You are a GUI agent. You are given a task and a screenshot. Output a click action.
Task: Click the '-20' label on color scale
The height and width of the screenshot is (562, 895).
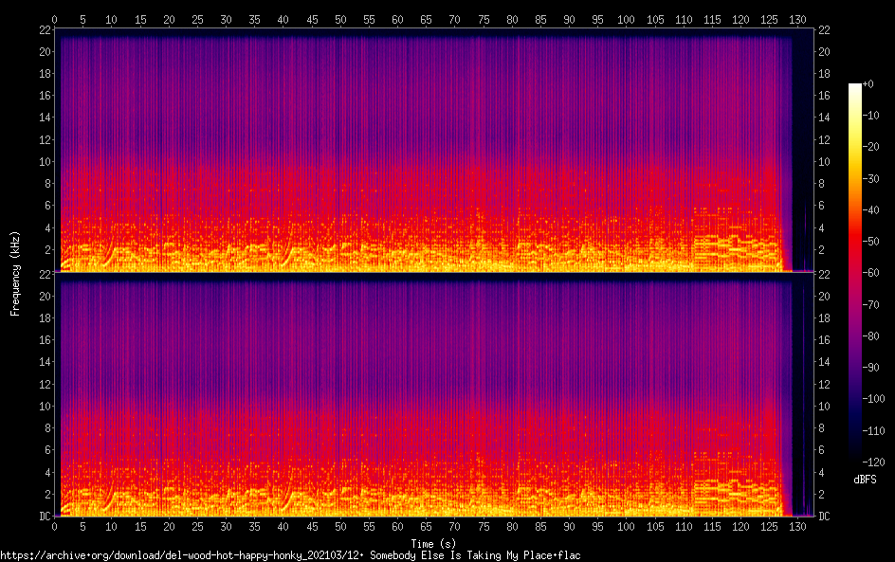pos(870,147)
